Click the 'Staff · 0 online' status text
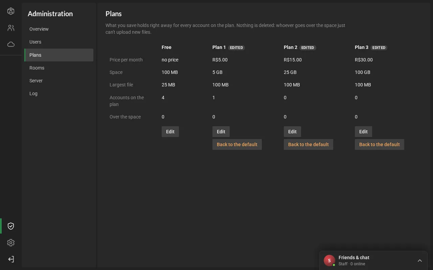The width and height of the screenshot is (433, 270). click(x=352, y=264)
